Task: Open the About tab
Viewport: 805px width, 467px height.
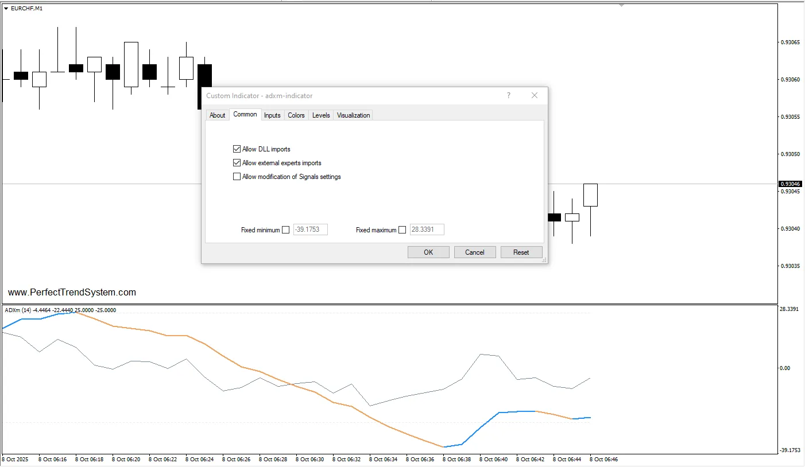Action: (x=217, y=115)
